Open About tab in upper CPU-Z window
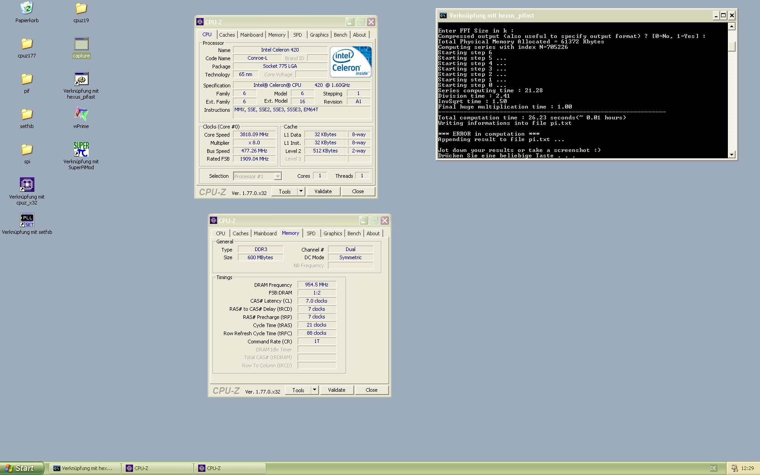The height and width of the screenshot is (475, 760). pyautogui.click(x=360, y=35)
